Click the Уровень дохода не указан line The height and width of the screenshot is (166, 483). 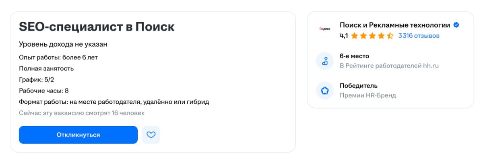63,44
